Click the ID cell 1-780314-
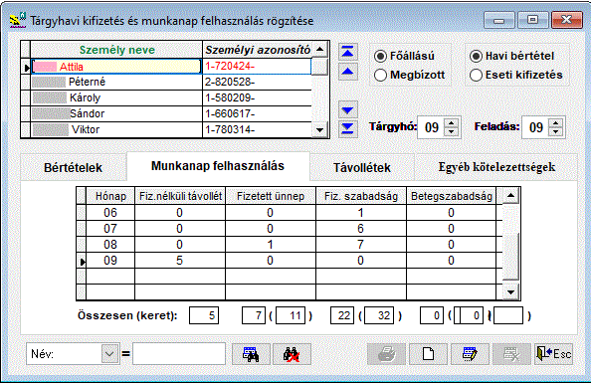The width and height of the screenshot is (591, 384). point(257,129)
